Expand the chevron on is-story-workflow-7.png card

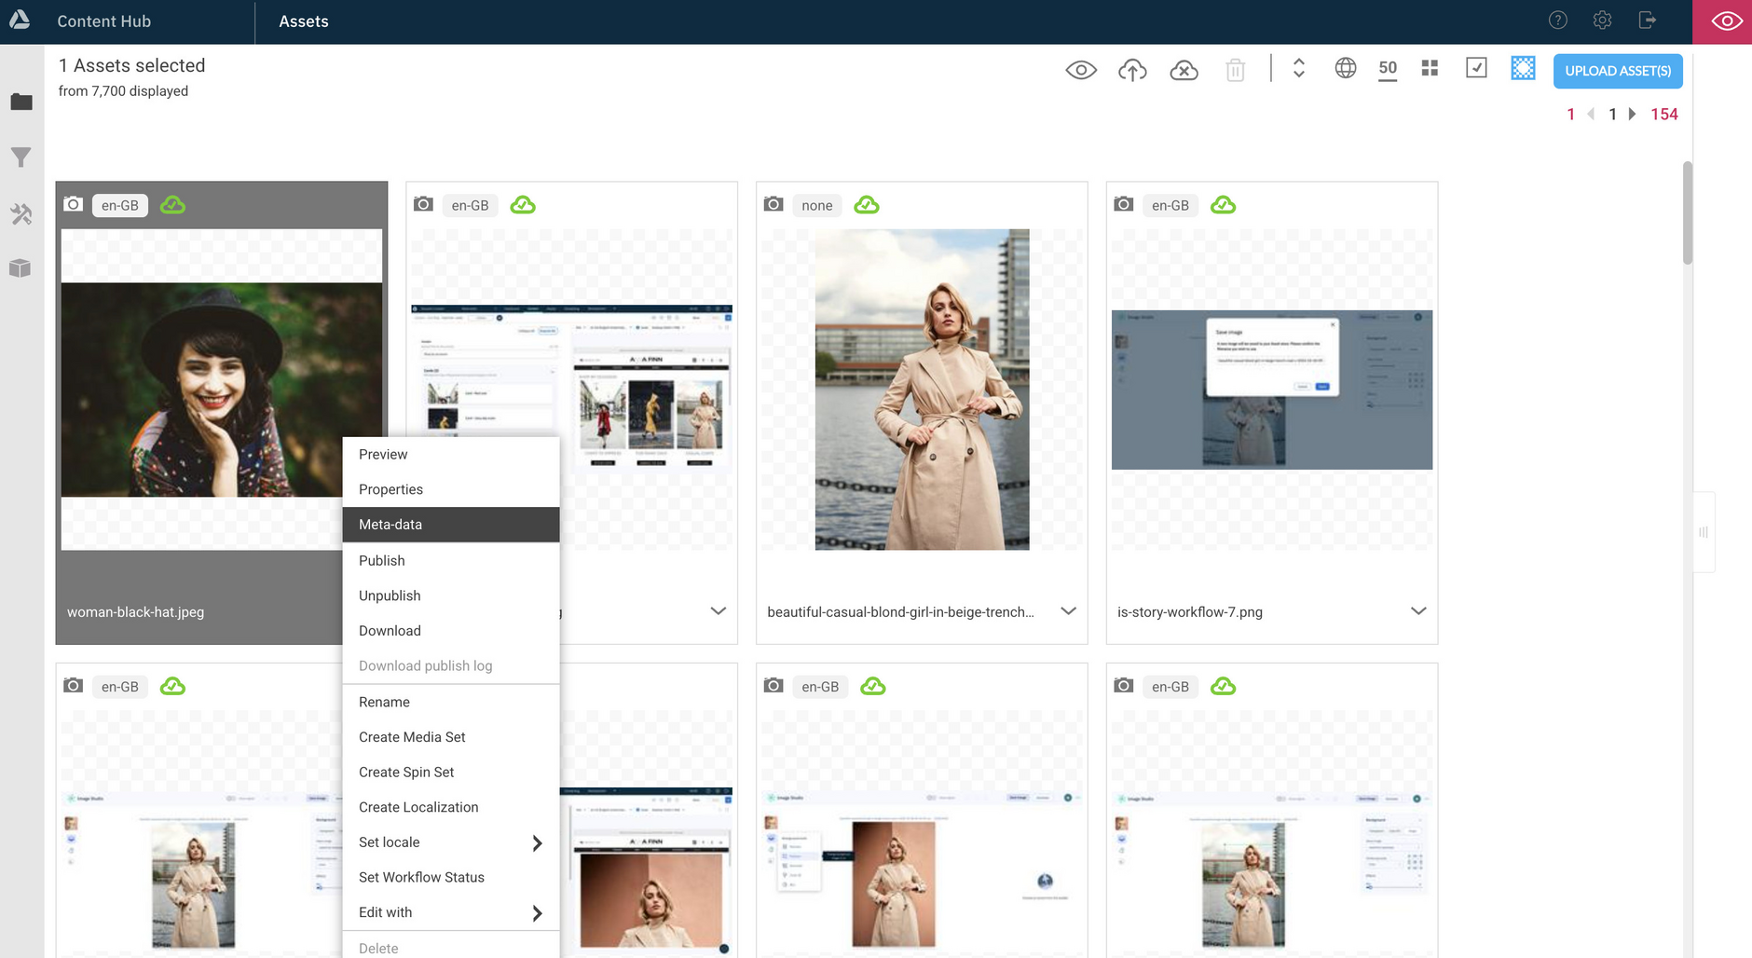[x=1418, y=611]
